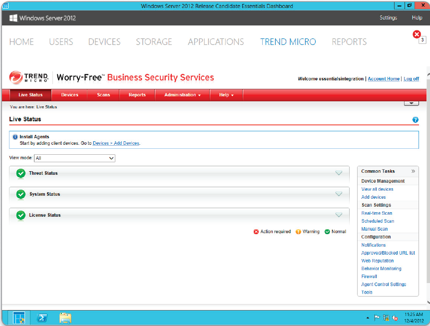Click the Trend Micro logo
This screenshot has width=430, height=326.
coord(29,77)
